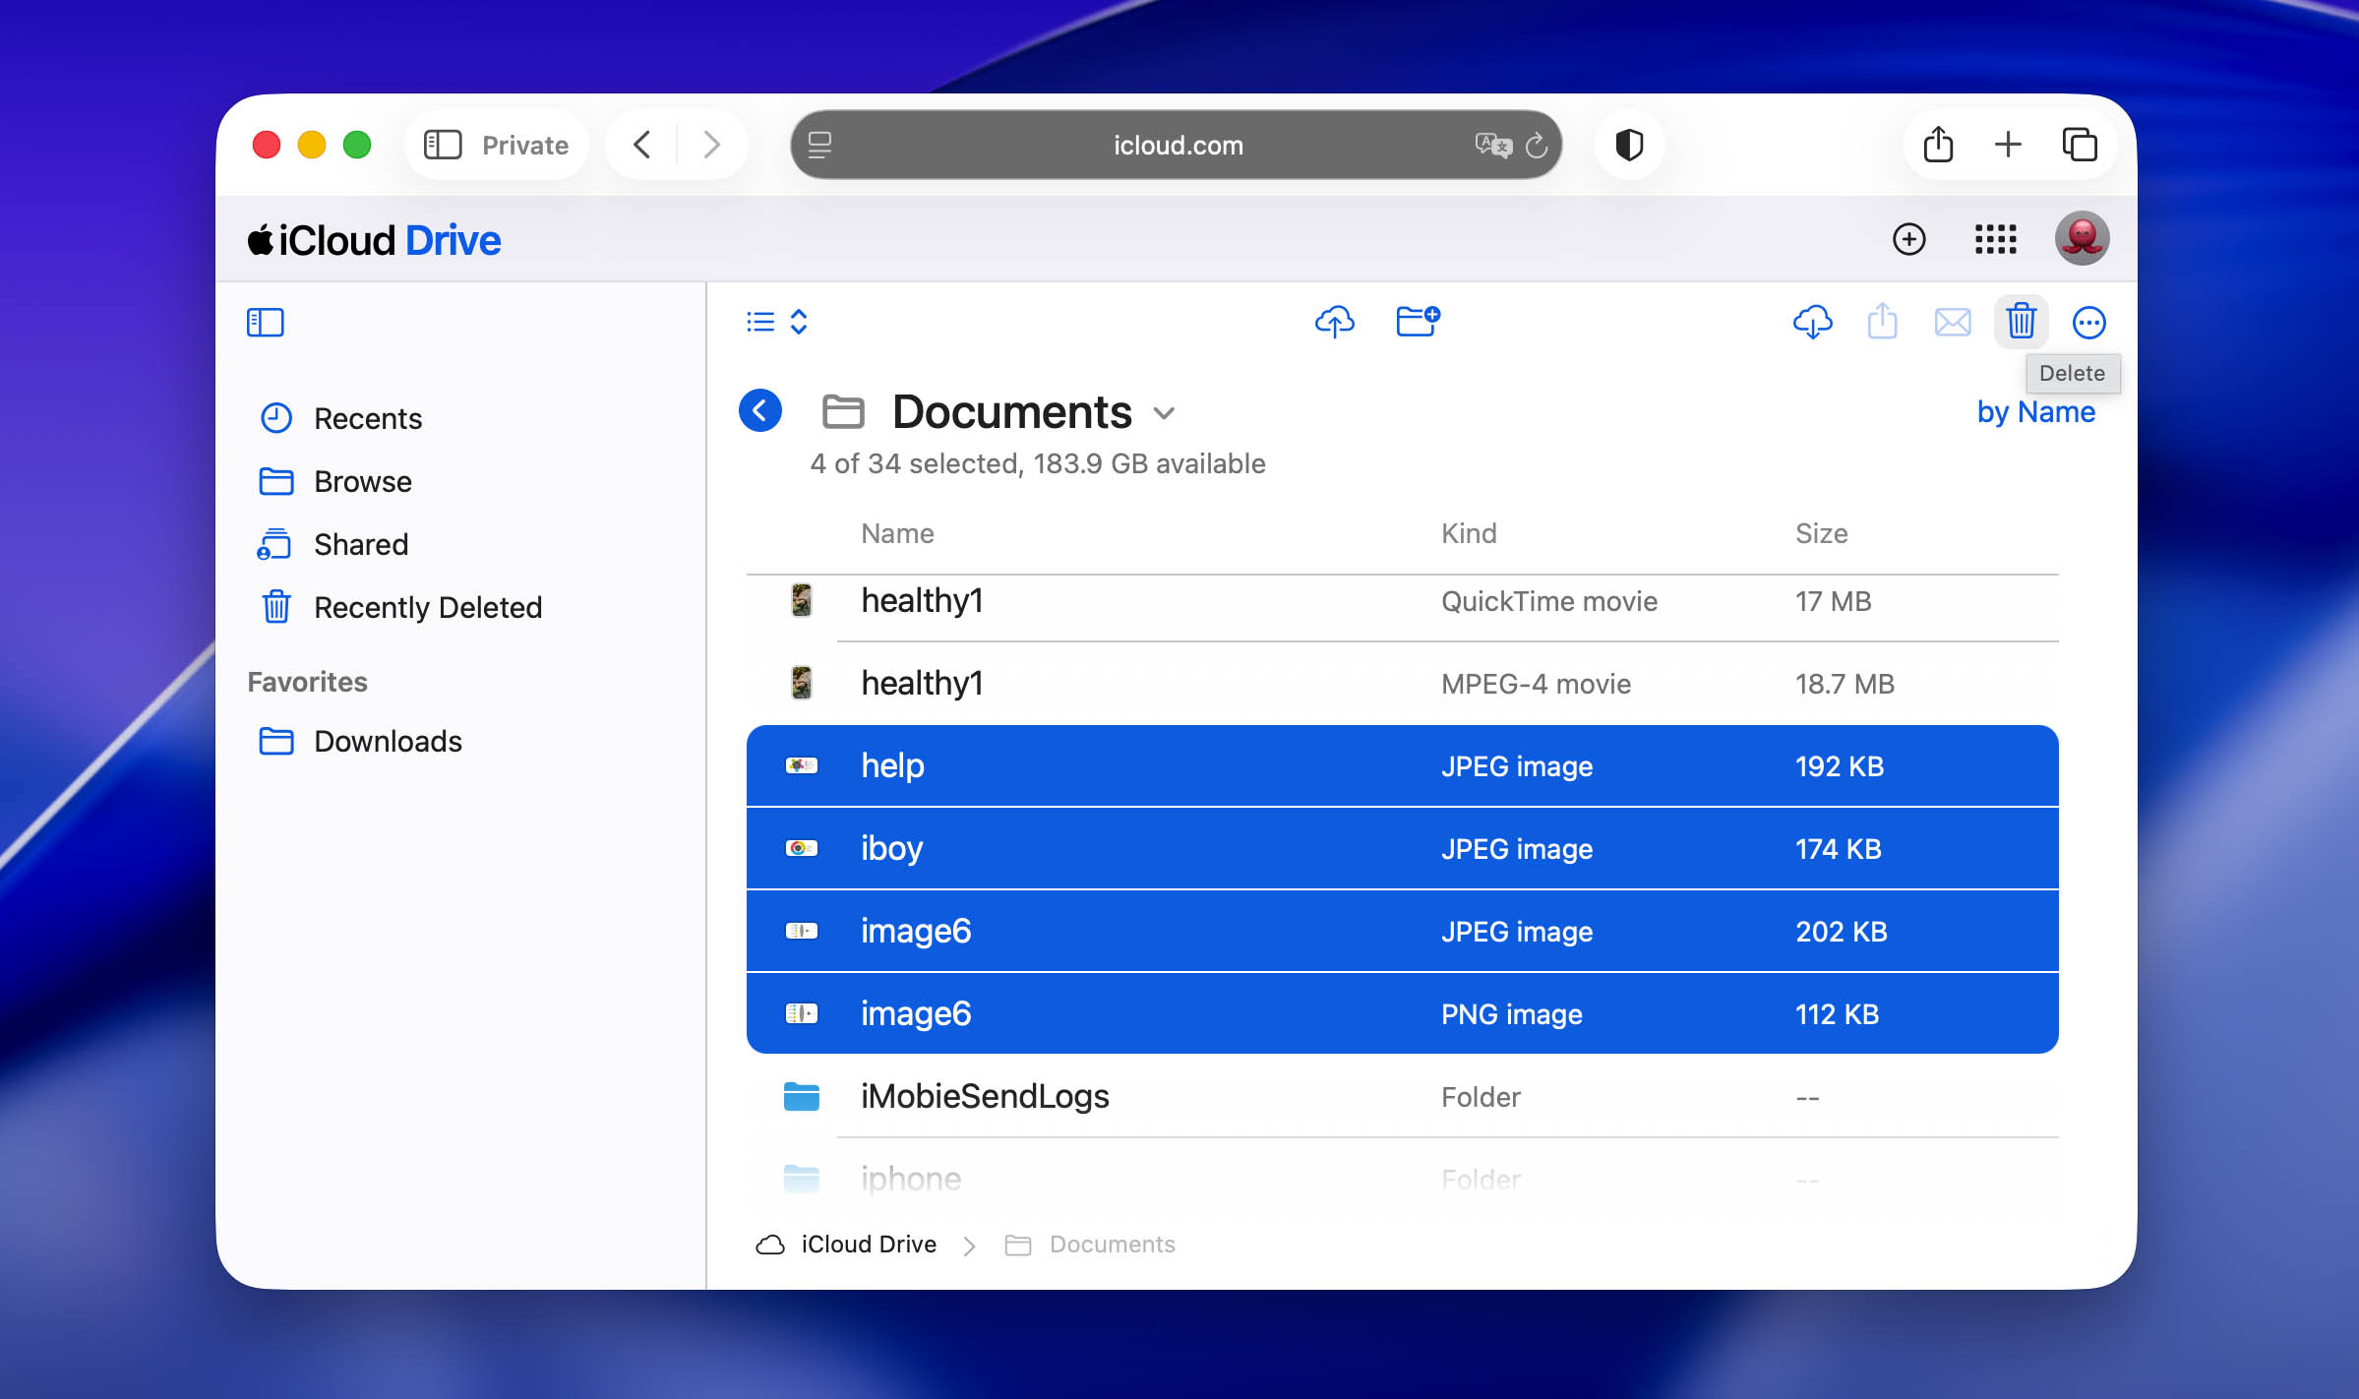Hide the iCloud Drive sidebar panel
The height and width of the screenshot is (1399, 2359).
click(266, 322)
